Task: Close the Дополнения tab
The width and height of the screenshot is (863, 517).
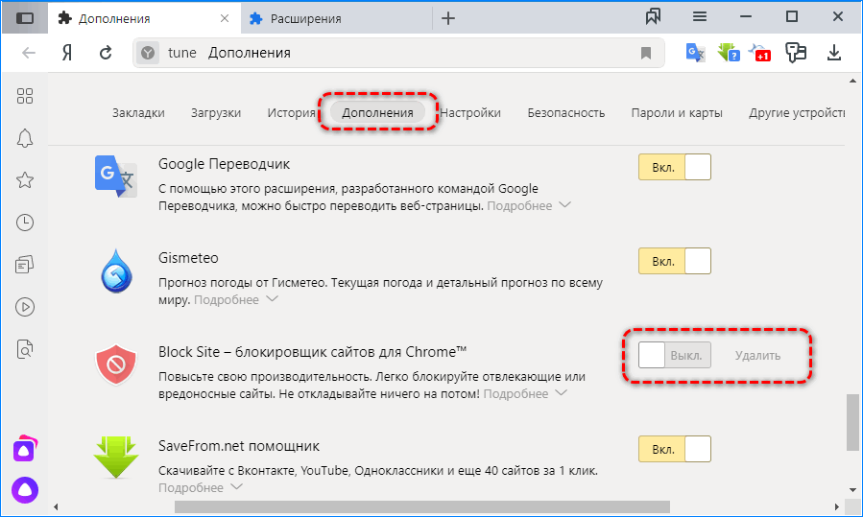Action: point(225,18)
